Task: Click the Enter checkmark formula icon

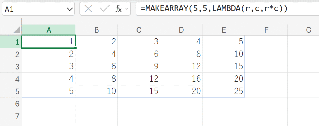Action: (x=104, y=9)
